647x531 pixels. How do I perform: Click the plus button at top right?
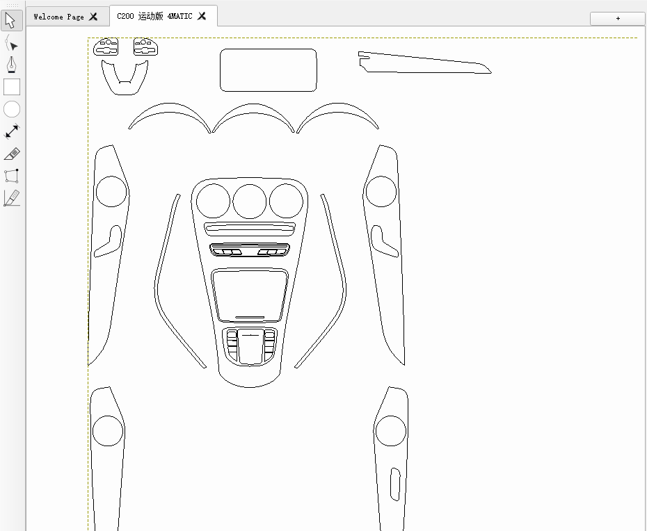tap(618, 19)
